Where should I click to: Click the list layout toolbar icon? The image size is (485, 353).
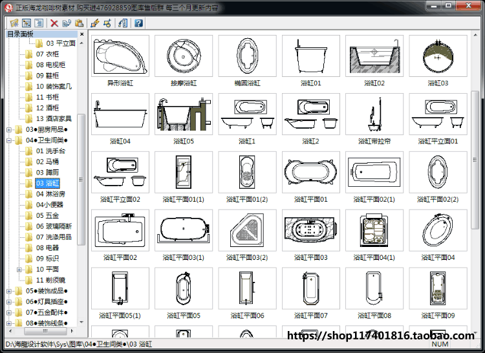(39, 23)
